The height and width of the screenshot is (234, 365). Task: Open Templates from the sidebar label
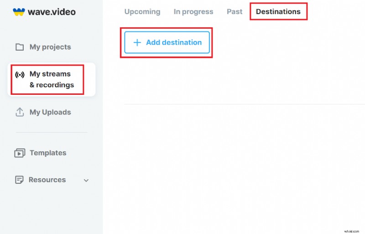click(48, 153)
